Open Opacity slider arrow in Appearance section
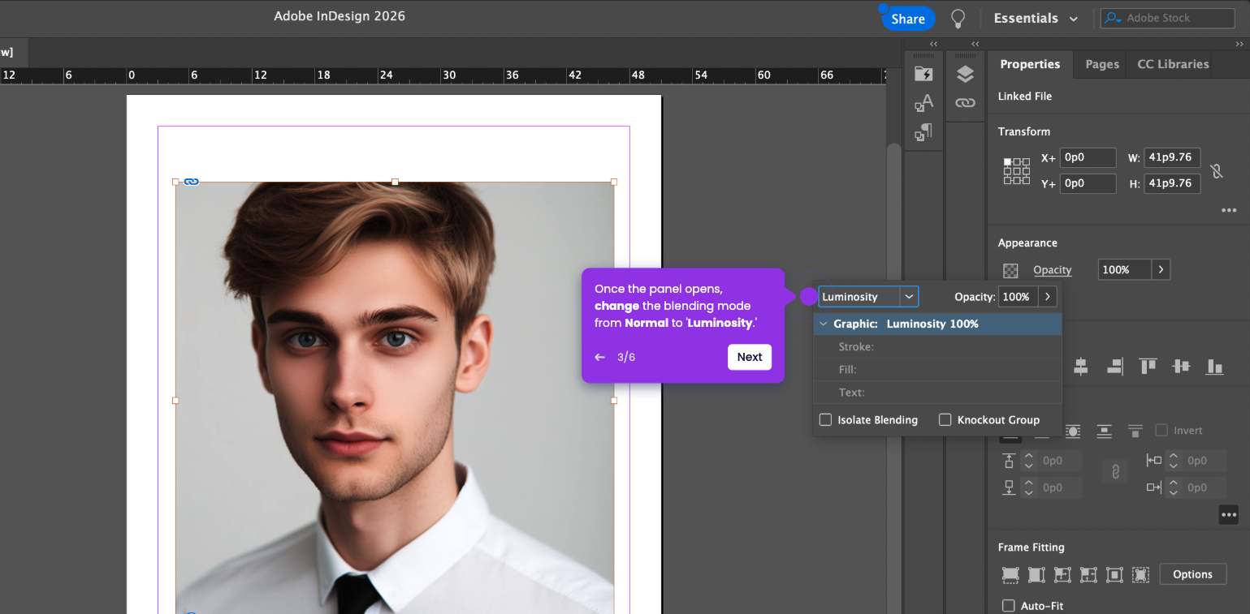Viewport: 1250px width, 614px height. point(1161,269)
